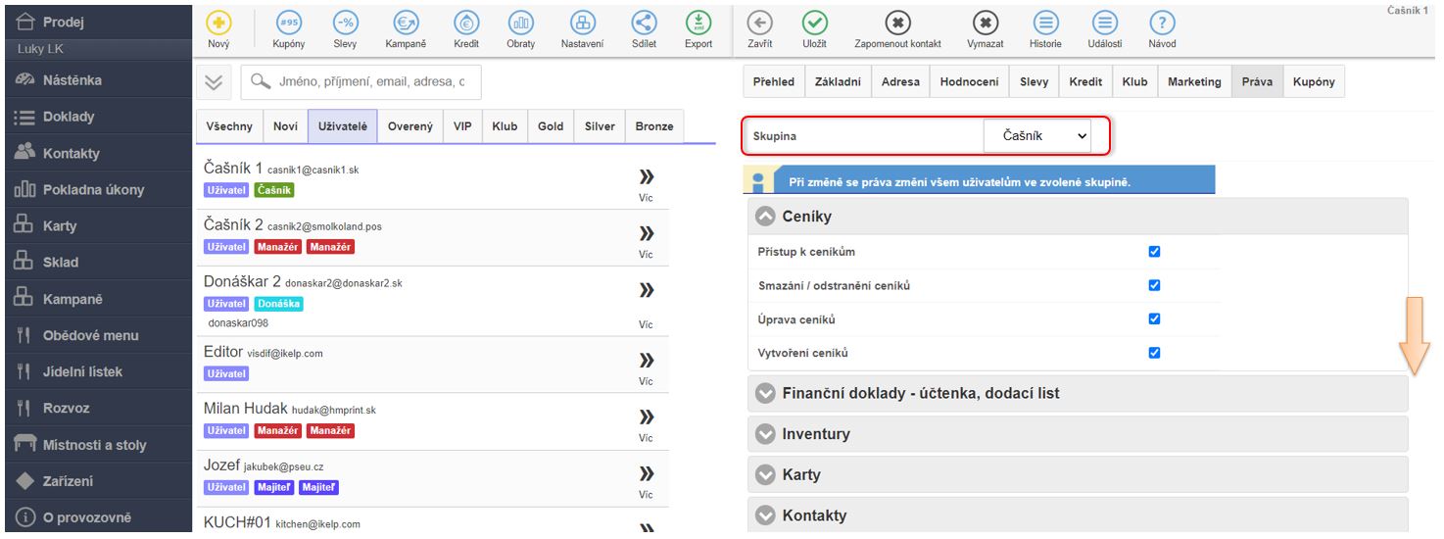This screenshot has width=1444, height=539.
Task: Open the Kampaně toolbar icon
Action: coord(404,24)
